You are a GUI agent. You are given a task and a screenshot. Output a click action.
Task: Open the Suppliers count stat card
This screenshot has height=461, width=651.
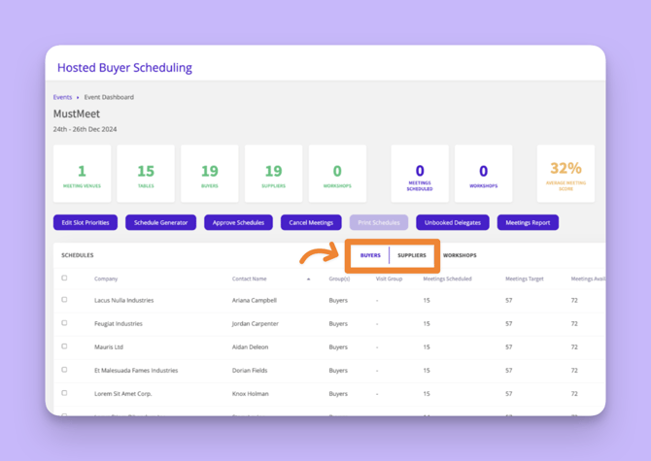[x=273, y=174]
